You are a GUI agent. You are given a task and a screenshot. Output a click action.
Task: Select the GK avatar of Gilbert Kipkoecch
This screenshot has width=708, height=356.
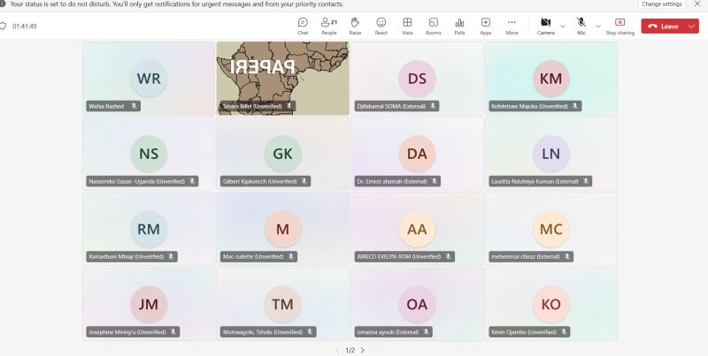coord(282,154)
